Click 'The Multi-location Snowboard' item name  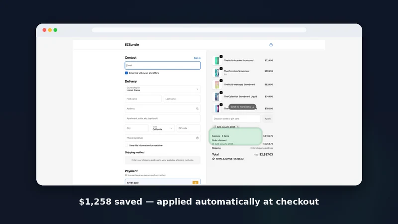point(239,60)
